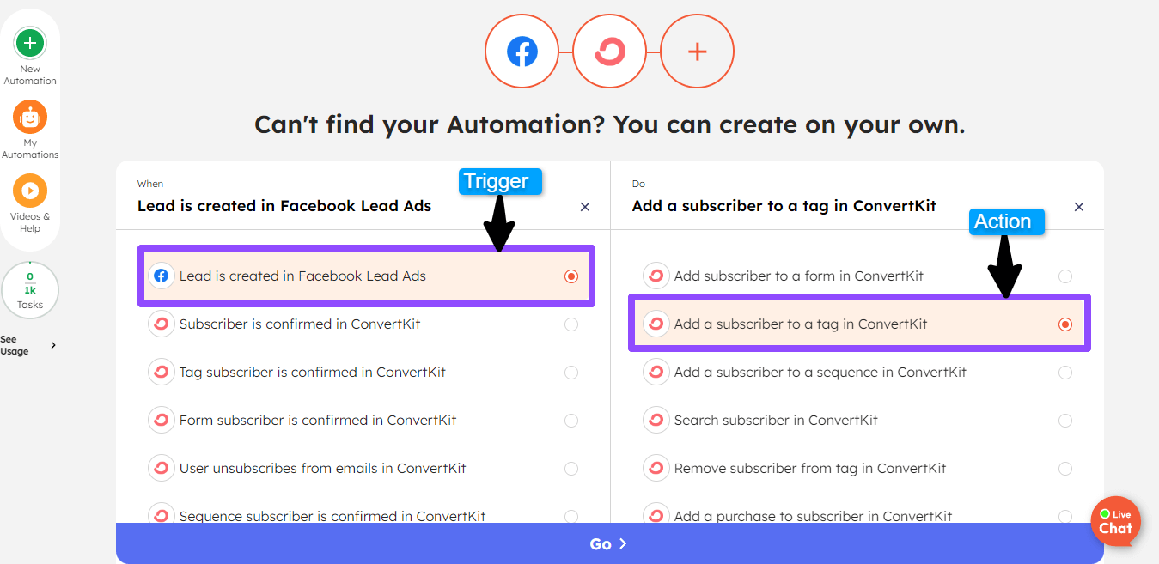The height and width of the screenshot is (564, 1159).
Task: Click the plus icon to add another app
Action: tap(697, 51)
